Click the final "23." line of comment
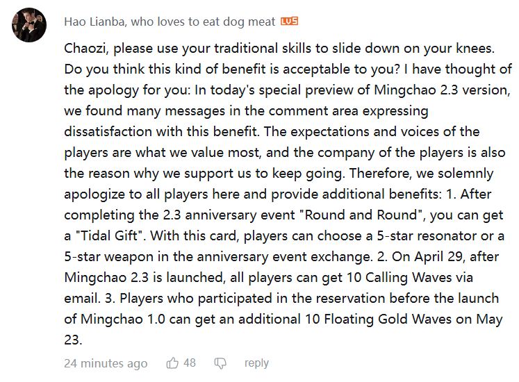 point(73,340)
